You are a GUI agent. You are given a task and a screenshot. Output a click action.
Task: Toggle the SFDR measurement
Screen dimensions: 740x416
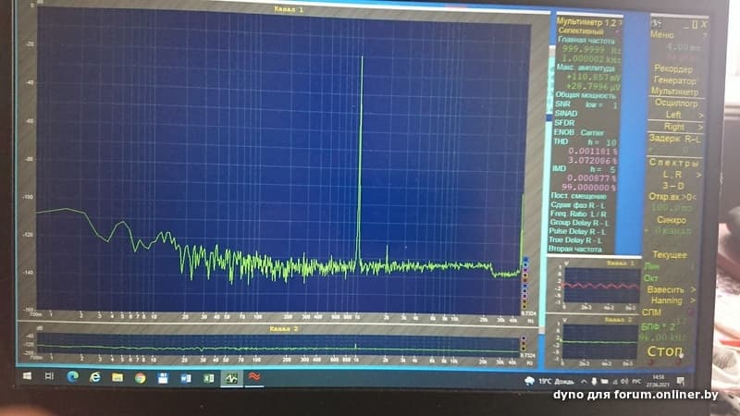point(564,123)
